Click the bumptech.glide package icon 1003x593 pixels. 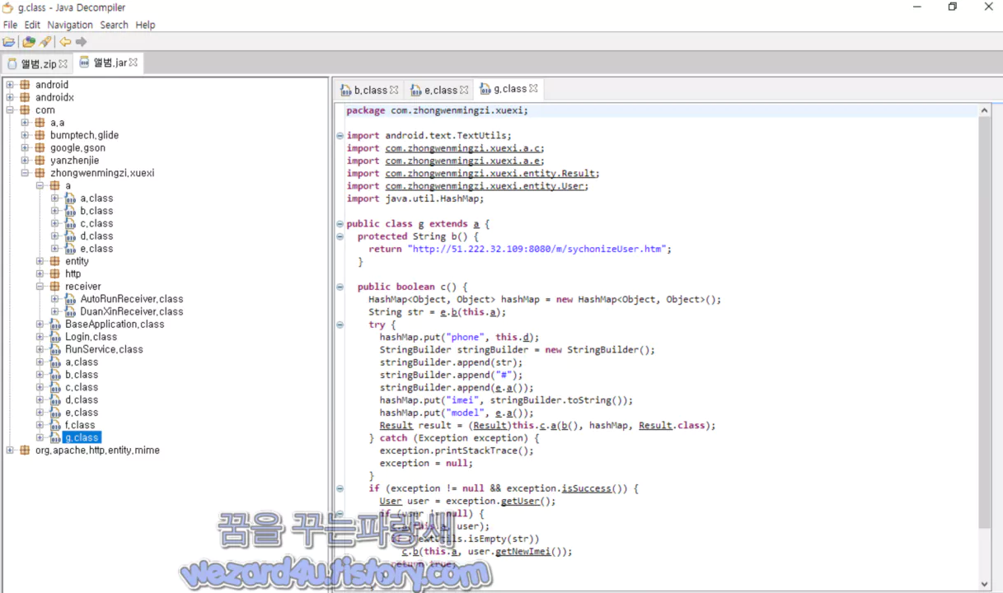pyautogui.click(x=40, y=135)
